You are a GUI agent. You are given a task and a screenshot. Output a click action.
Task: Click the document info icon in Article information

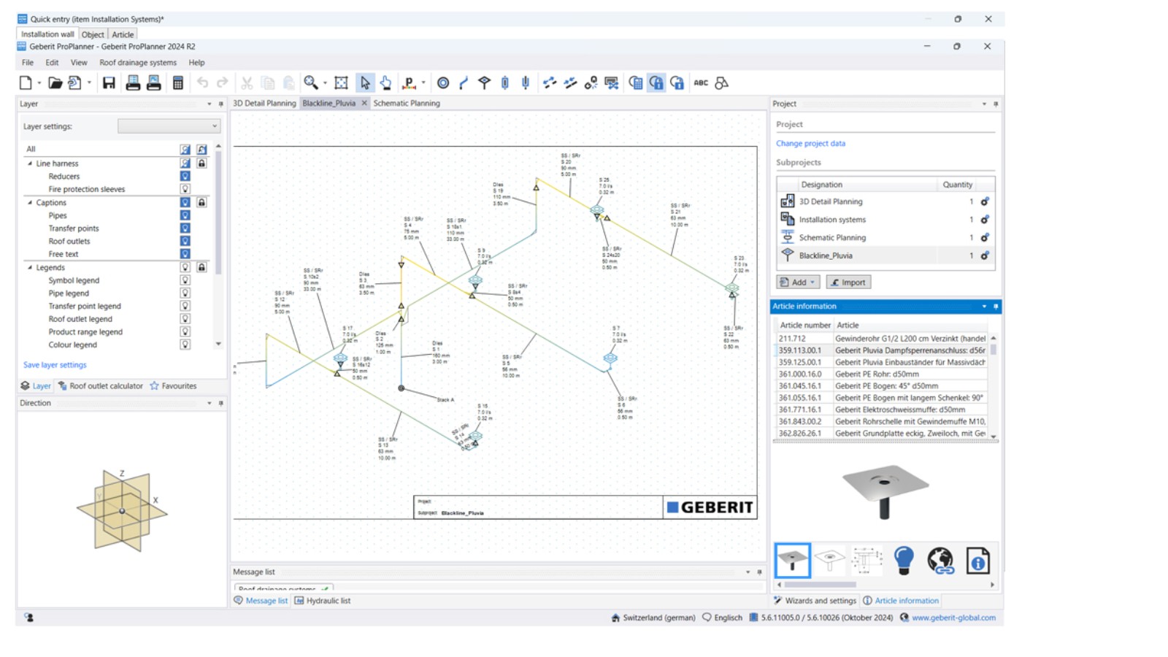pyautogui.click(x=978, y=560)
